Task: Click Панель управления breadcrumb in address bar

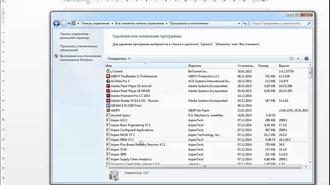Action: [95, 23]
